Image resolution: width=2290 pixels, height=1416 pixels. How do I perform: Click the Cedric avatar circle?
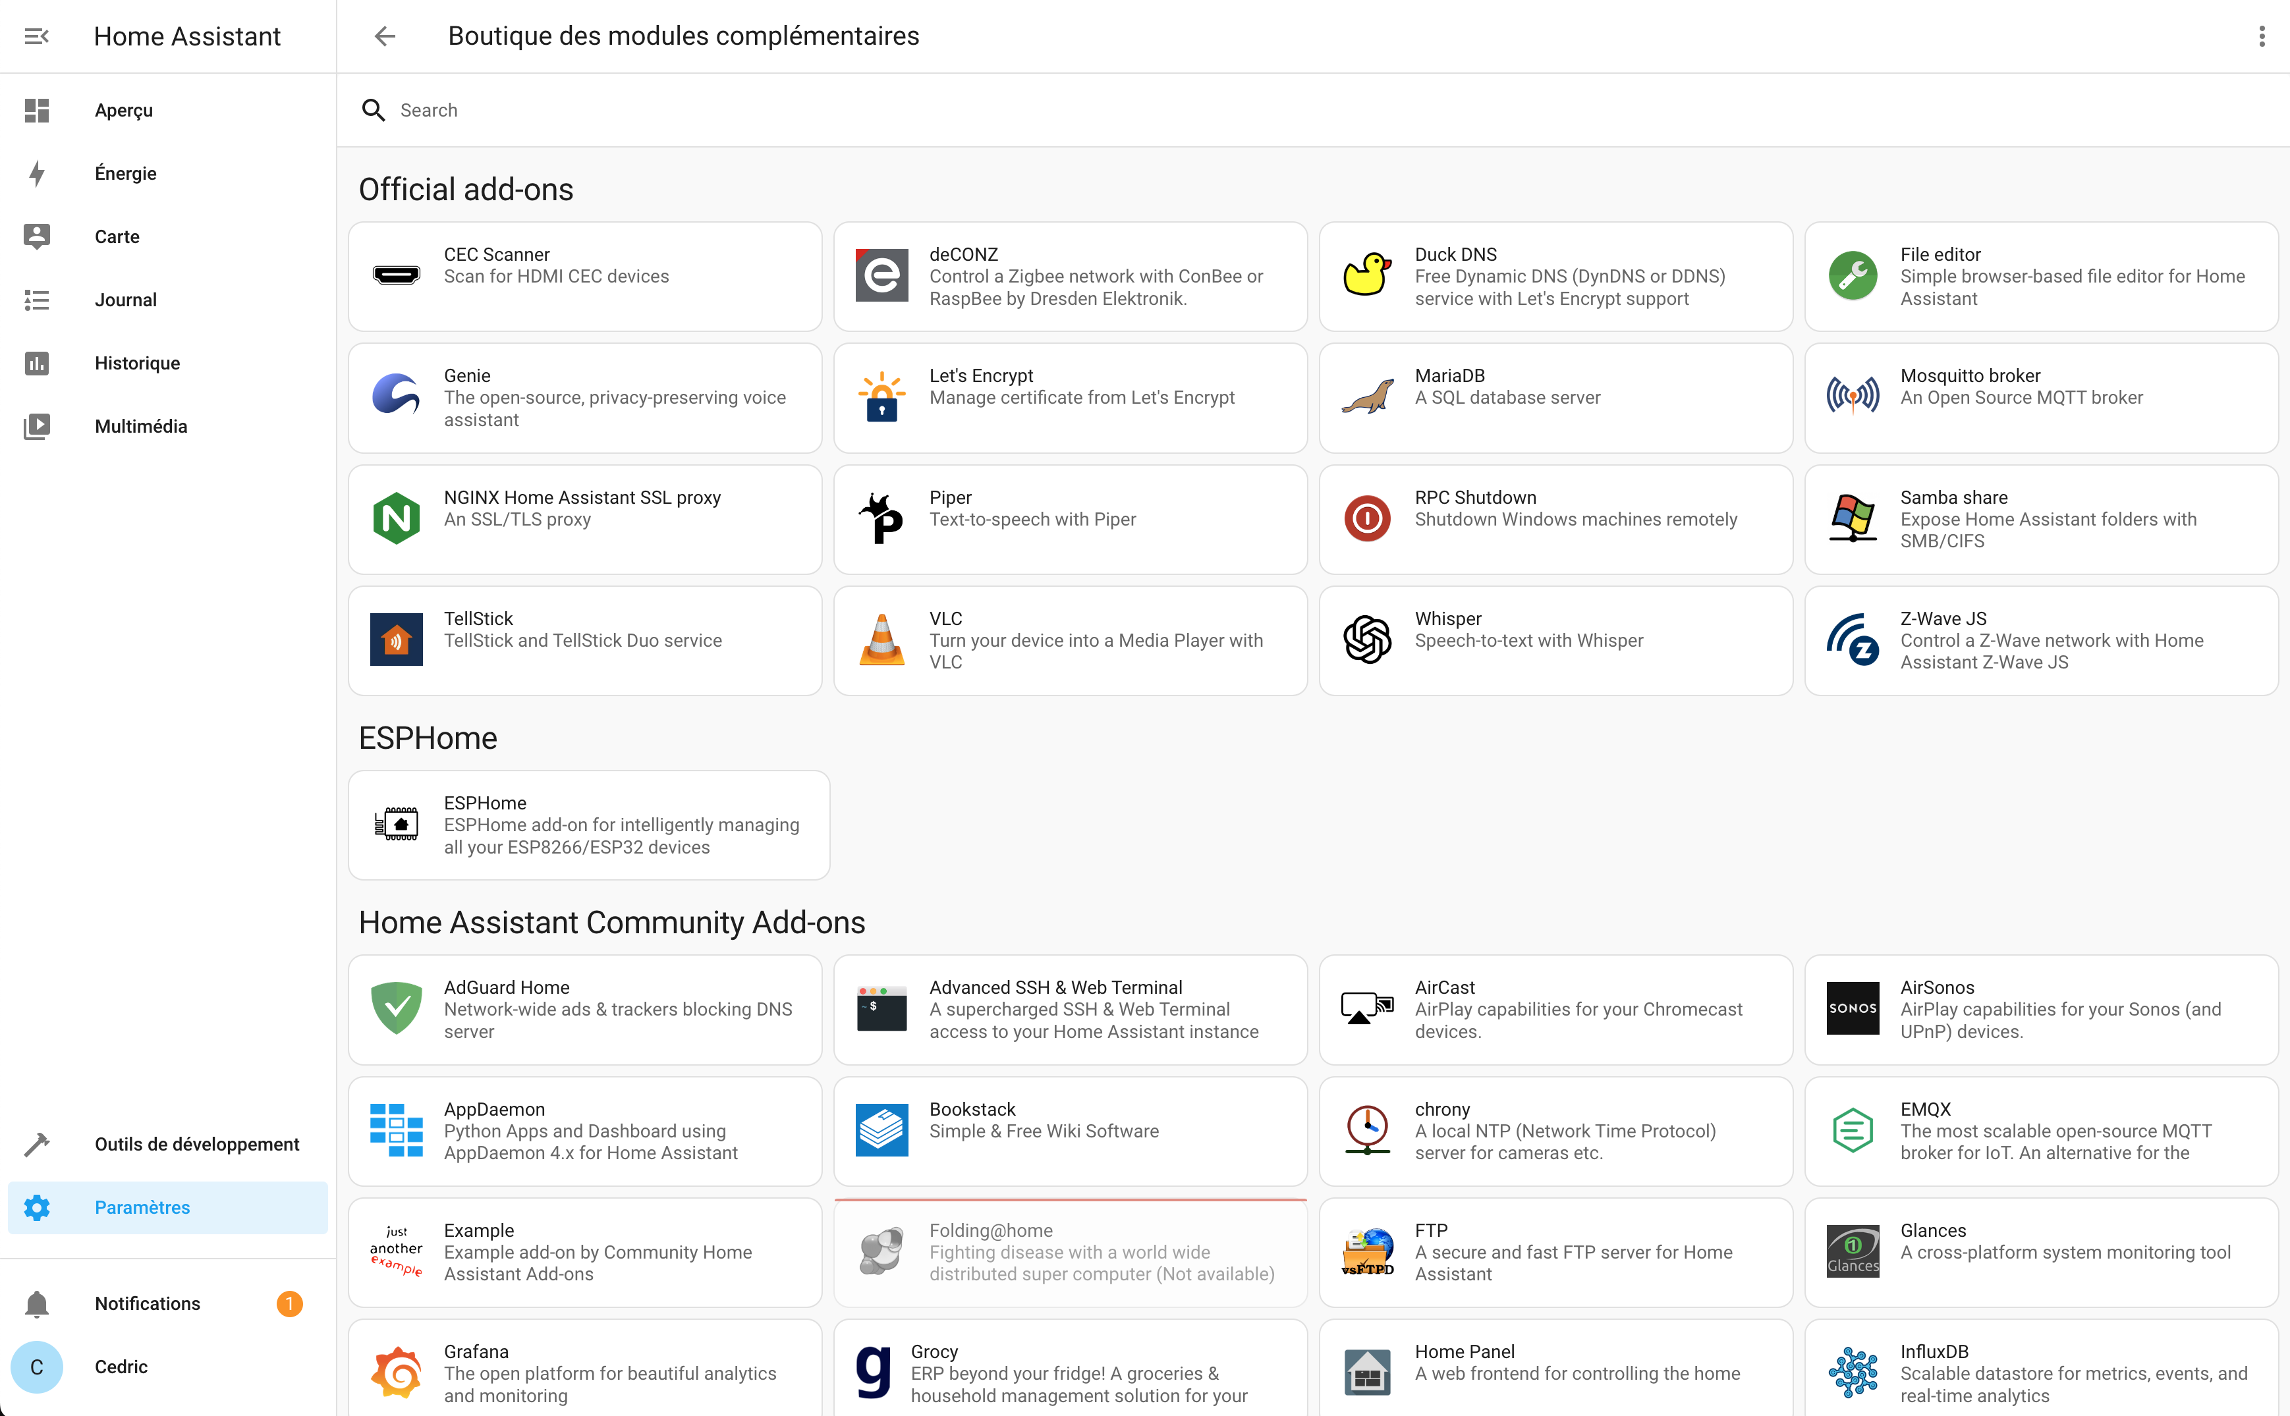point(36,1367)
